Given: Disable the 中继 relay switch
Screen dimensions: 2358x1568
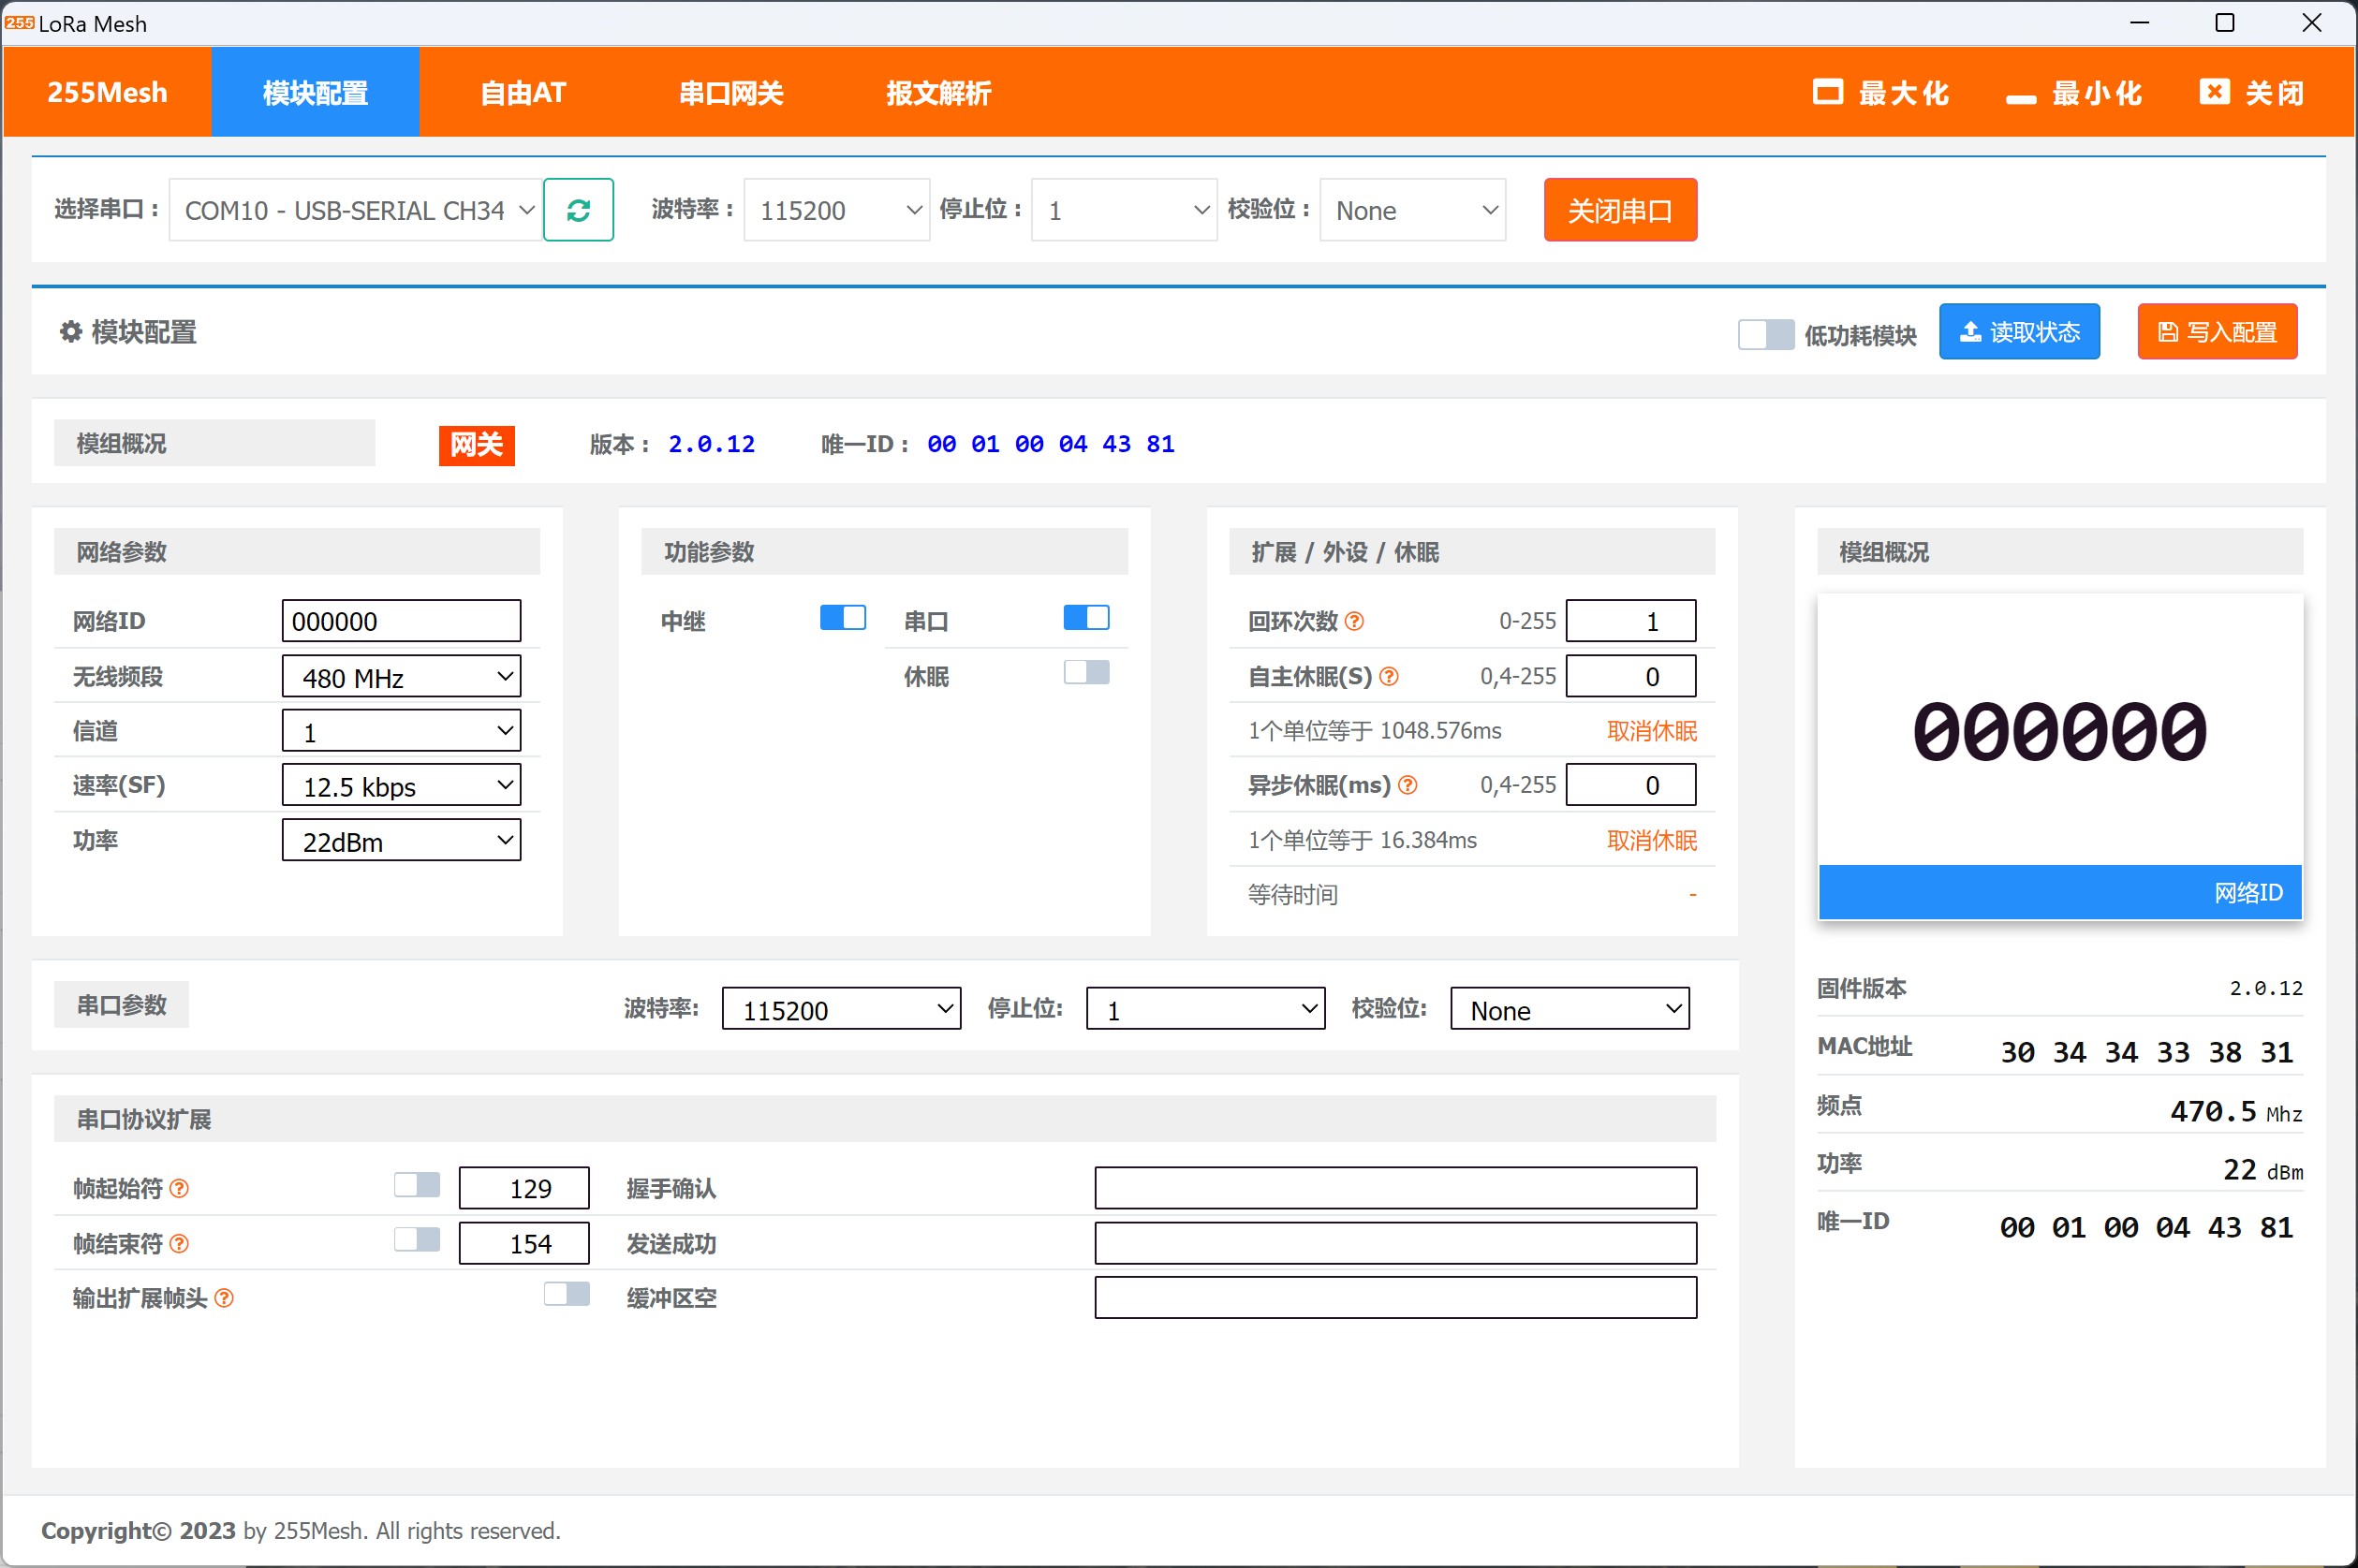Looking at the screenshot, I should [x=843, y=617].
